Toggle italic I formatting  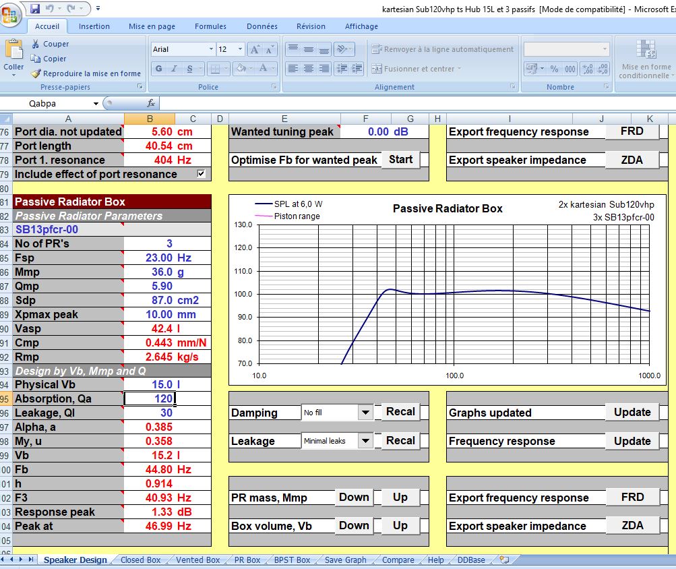[x=174, y=68]
